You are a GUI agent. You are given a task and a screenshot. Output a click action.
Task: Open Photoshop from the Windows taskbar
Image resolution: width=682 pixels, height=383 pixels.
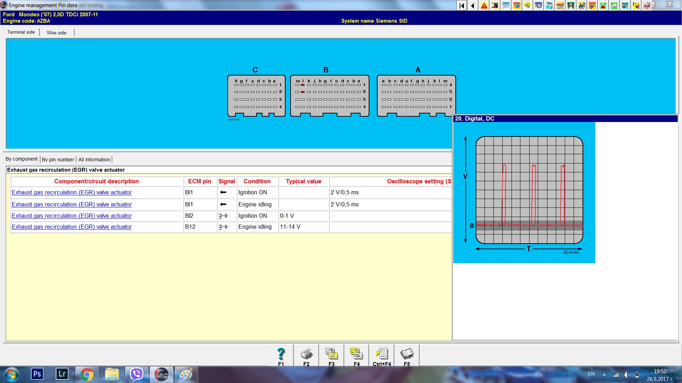37,374
